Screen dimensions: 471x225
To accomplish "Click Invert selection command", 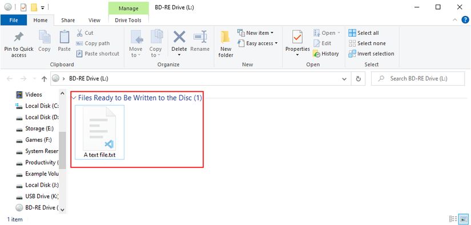I will coord(371,54).
